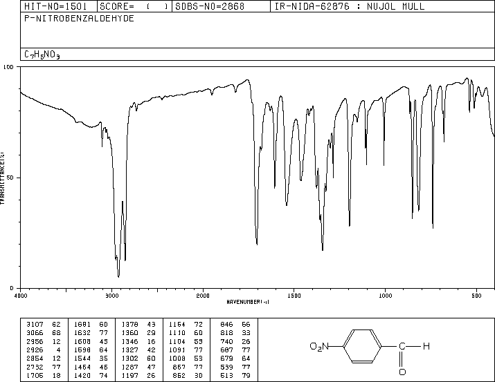Click the O2N nitro group label
The width and height of the screenshot is (495, 382).
319,346
